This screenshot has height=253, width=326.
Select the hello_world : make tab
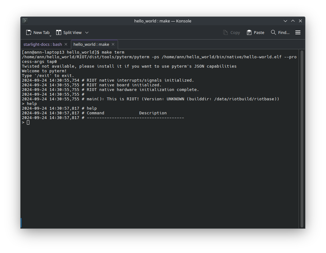point(91,44)
